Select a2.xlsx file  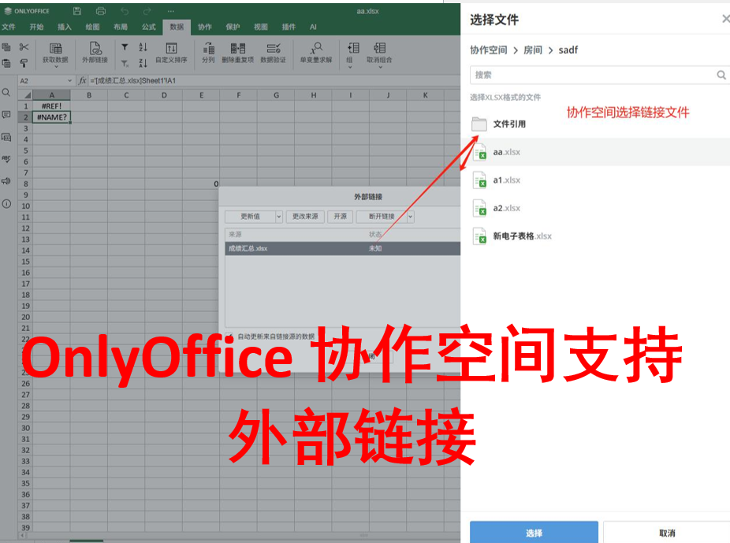595,208
